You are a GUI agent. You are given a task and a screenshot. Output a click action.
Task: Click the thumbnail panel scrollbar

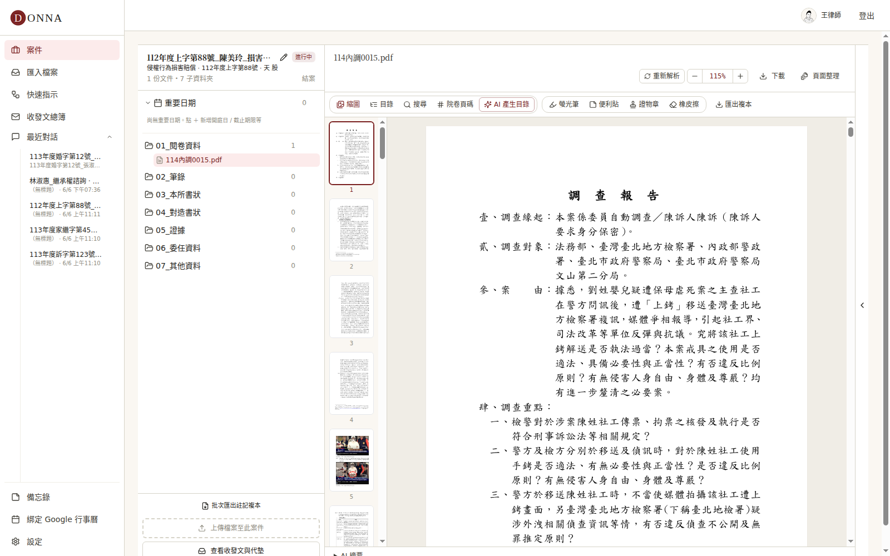point(383,143)
